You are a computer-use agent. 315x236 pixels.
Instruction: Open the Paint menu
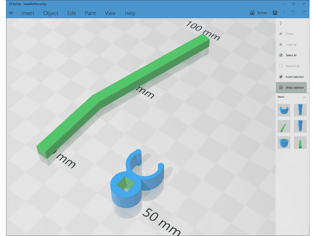90,13
